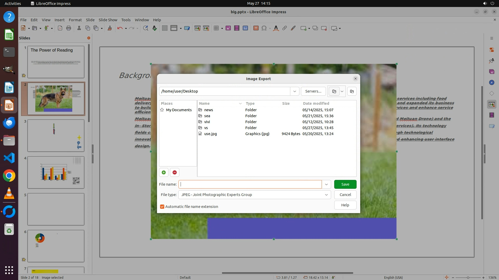The width and height of the screenshot is (499, 280).
Task: Open the directory path dropdown arrow
Action: [x=294, y=91]
